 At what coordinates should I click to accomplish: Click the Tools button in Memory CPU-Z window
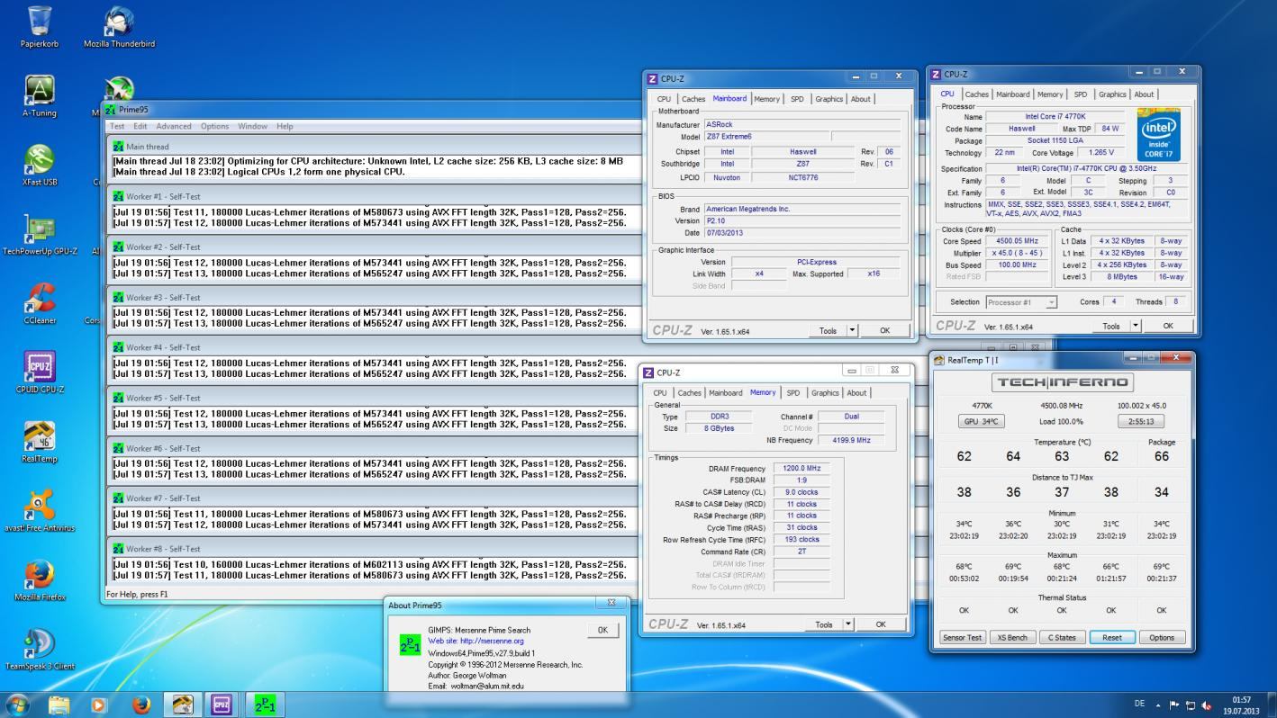tap(823, 624)
